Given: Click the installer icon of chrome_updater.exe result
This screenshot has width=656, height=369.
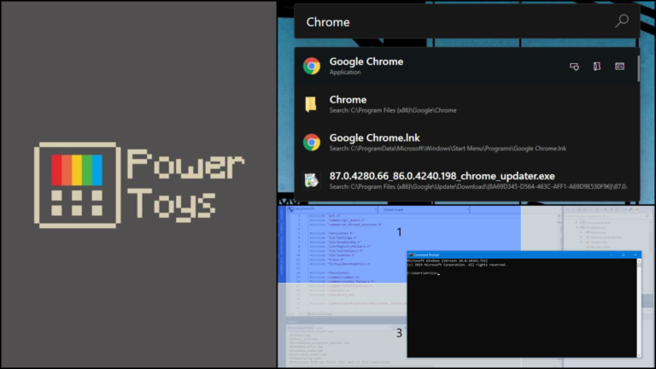Looking at the screenshot, I should [x=312, y=181].
